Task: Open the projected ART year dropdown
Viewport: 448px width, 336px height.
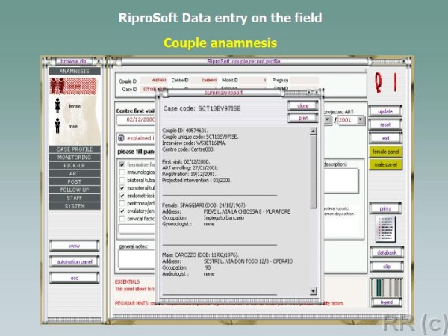Action: click(x=361, y=119)
